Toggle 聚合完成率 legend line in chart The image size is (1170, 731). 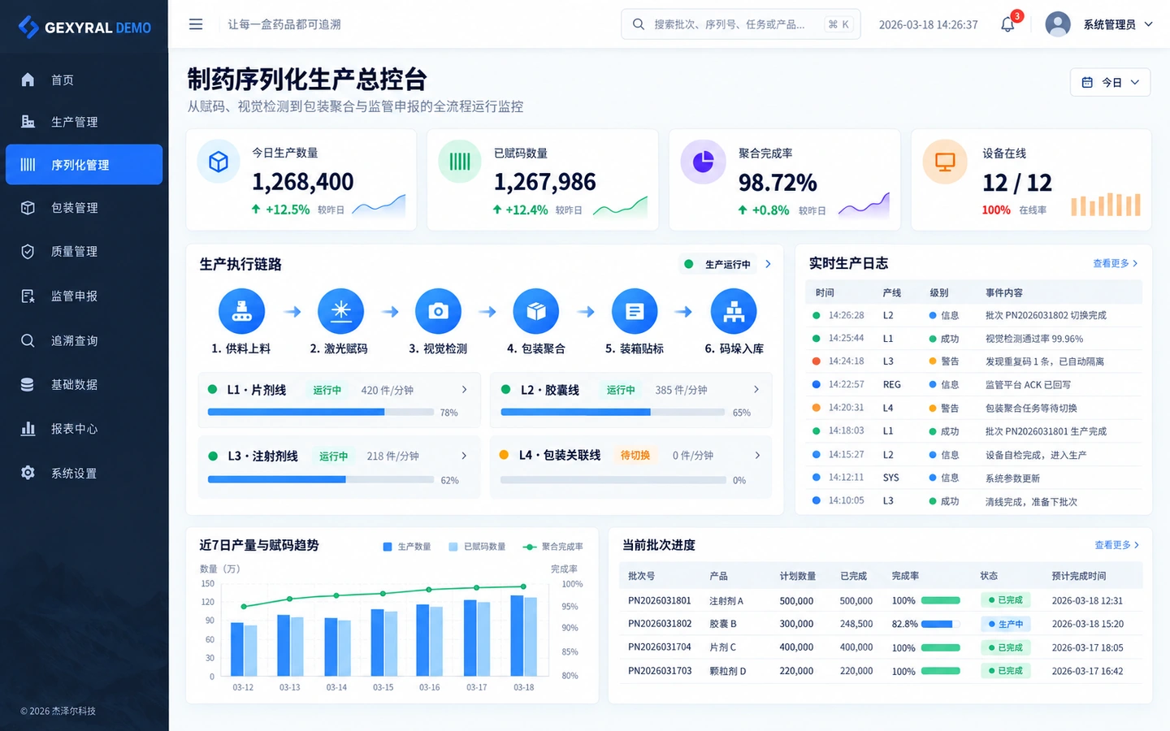553,547
